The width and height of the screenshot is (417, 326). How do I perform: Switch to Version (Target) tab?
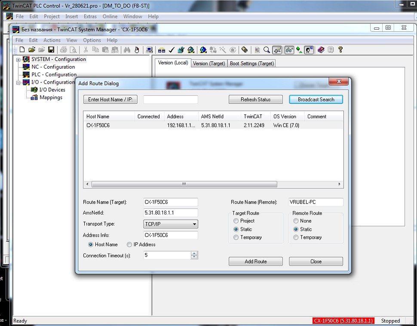click(209, 63)
